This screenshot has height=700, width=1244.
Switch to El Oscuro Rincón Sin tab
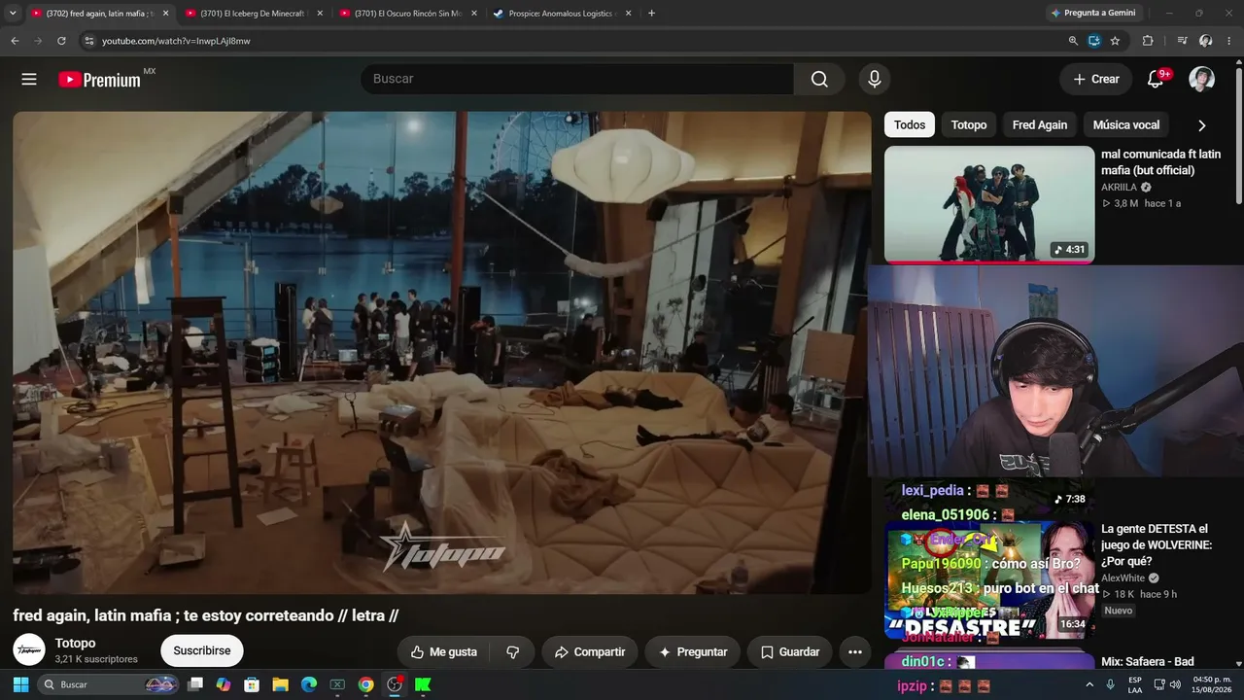point(408,14)
